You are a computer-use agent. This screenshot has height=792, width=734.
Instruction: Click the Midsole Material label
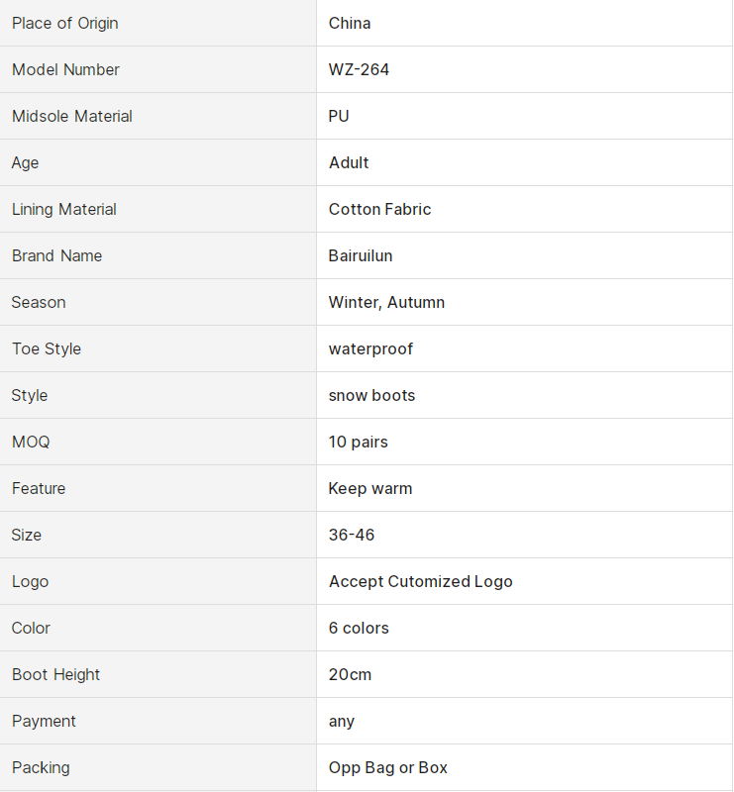pyautogui.click(x=72, y=116)
